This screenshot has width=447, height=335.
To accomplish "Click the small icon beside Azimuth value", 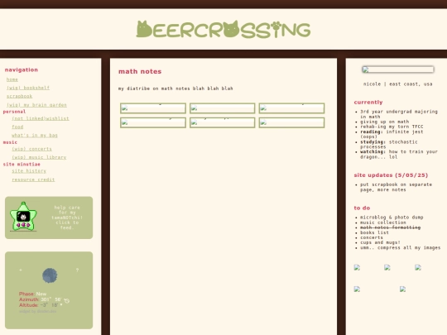I will pyautogui.click(x=67, y=300).
